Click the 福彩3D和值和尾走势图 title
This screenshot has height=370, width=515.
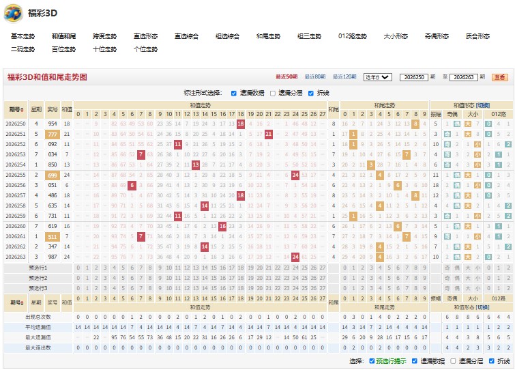[x=47, y=77]
